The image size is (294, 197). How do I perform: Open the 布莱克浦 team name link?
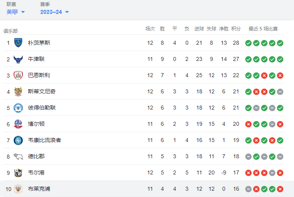39,189
